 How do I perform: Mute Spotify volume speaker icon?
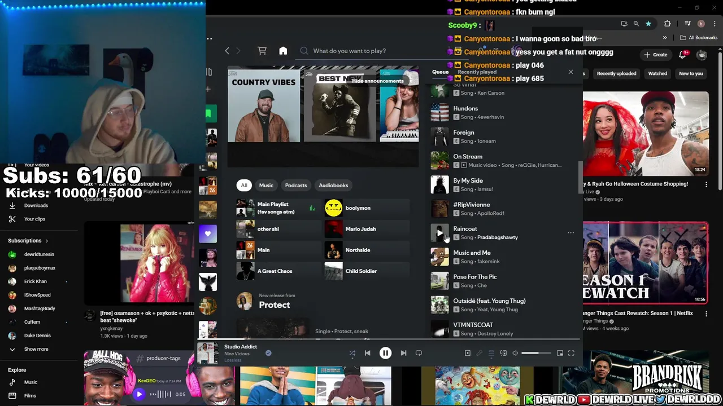tap(515, 353)
